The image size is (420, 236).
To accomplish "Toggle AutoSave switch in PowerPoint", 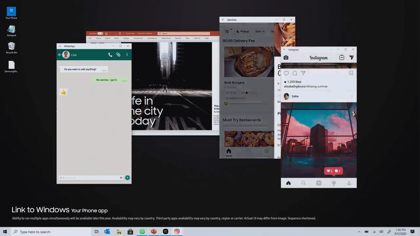I will pyautogui.click(x=100, y=33).
